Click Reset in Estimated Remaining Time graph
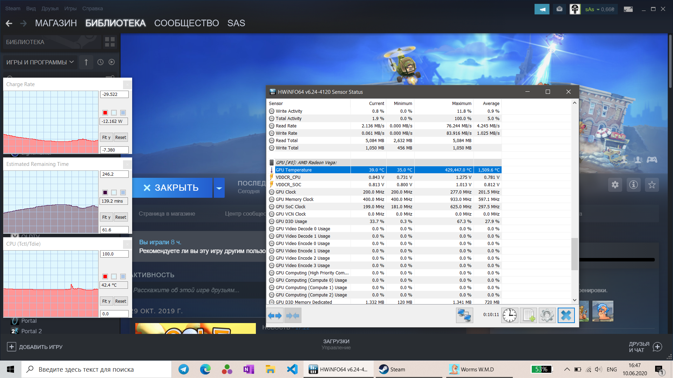 tap(121, 217)
